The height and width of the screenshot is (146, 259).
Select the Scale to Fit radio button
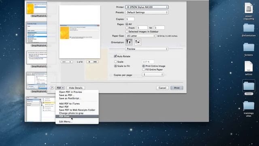(116, 66)
